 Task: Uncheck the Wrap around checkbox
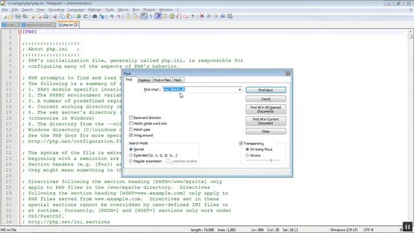click(x=131, y=135)
